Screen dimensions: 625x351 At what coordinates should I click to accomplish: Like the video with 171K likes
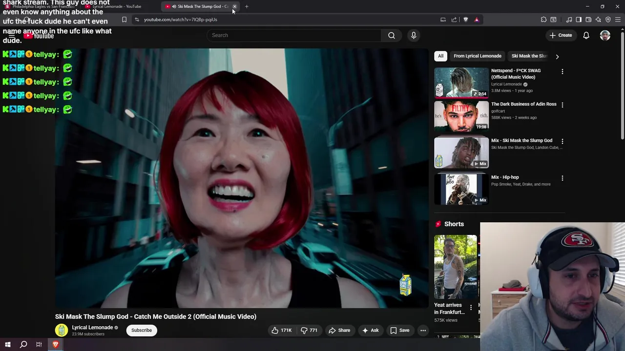click(x=282, y=331)
